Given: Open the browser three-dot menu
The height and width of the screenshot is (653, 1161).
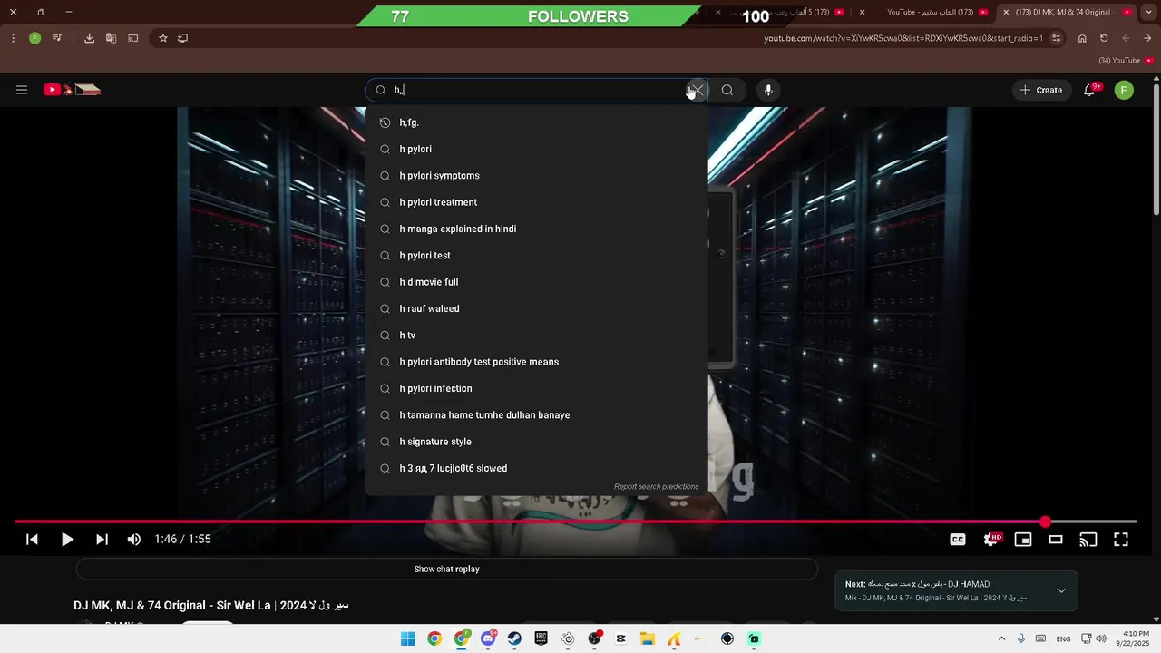Looking at the screenshot, I should click(x=13, y=38).
